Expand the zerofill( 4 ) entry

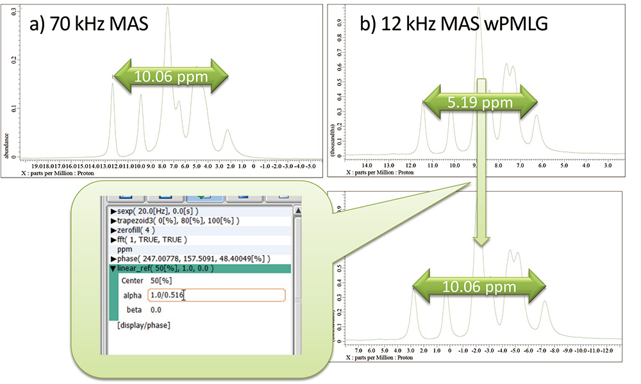[x=113, y=230]
